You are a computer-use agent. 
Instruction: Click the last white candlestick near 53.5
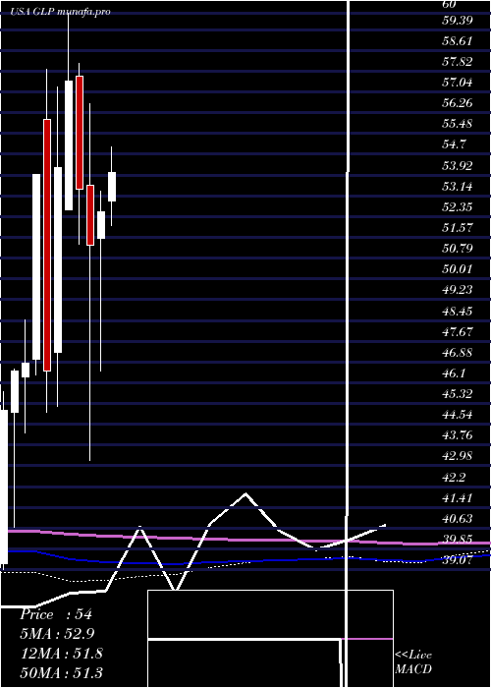coord(112,187)
